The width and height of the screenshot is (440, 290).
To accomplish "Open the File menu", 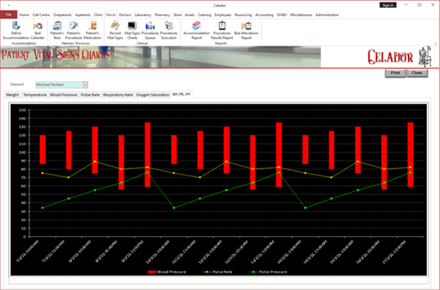I will coord(8,15).
